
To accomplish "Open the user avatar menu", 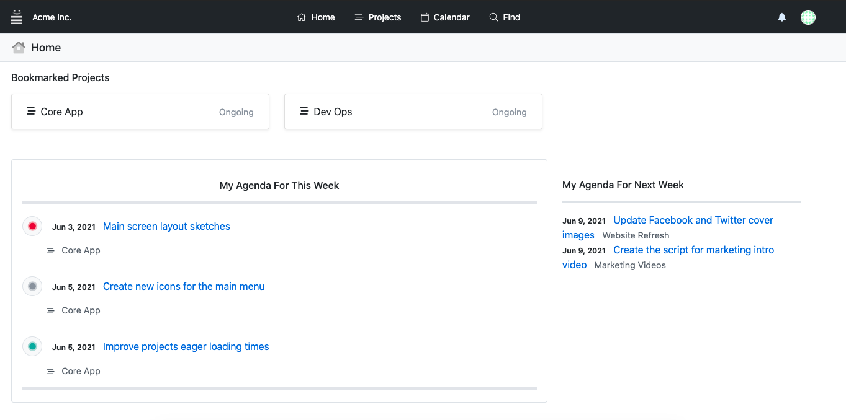I will point(808,17).
